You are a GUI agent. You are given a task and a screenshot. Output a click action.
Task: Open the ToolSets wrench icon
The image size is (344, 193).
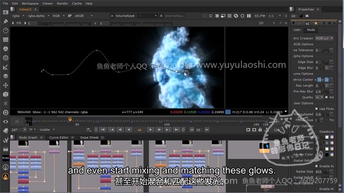click(x=6, y=140)
